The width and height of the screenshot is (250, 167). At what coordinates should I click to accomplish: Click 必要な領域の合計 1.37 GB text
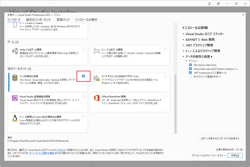click(229, 150)
